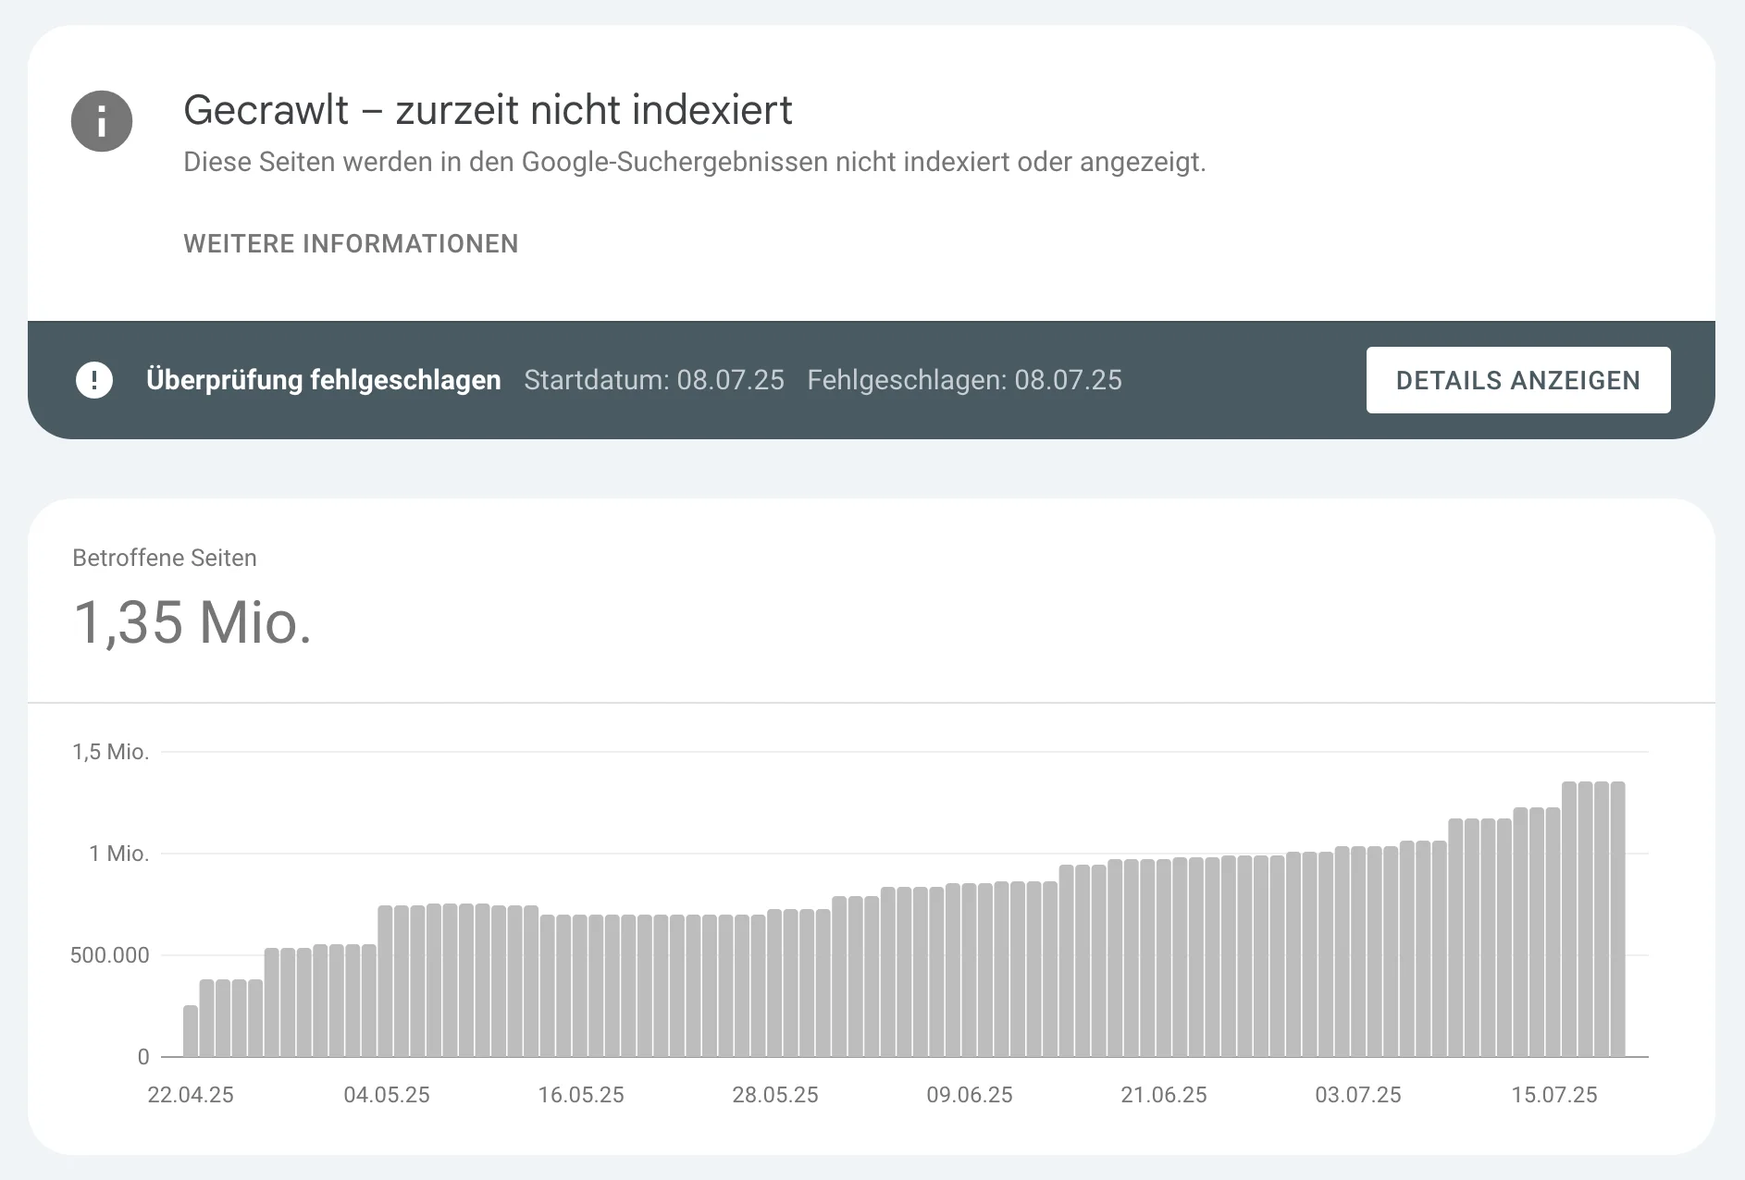The height and width of the screenshot is (1180, 1745).
Task: Click the white exclamation warning icon
Action: click(94, 380)
